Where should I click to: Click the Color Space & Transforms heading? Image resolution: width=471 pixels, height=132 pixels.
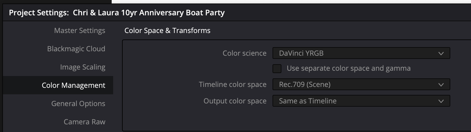pos(167,31)
